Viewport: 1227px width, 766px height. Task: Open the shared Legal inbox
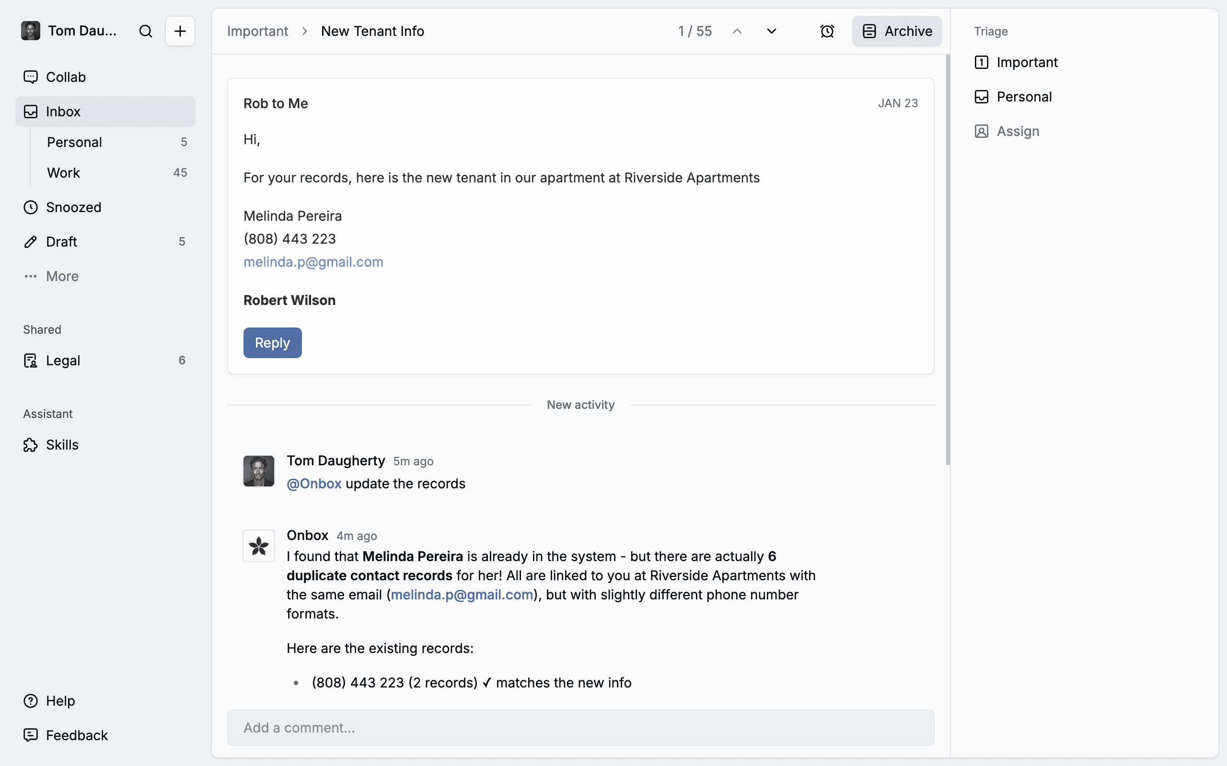coord(63,360)
